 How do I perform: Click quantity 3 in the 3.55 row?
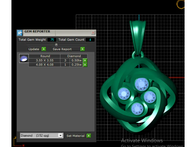65,60
